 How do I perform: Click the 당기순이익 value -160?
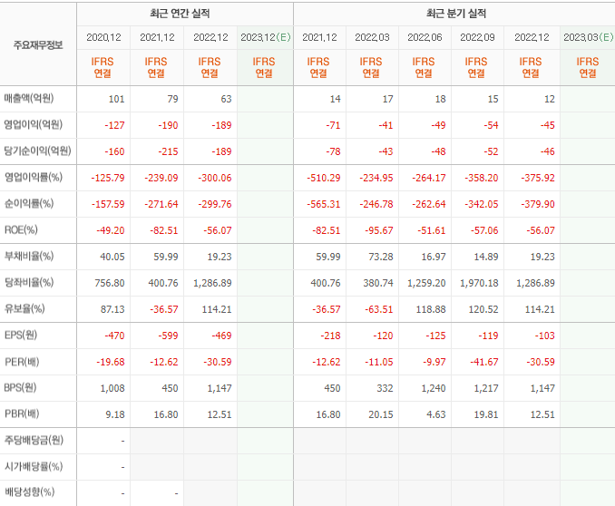click(114, 151)
